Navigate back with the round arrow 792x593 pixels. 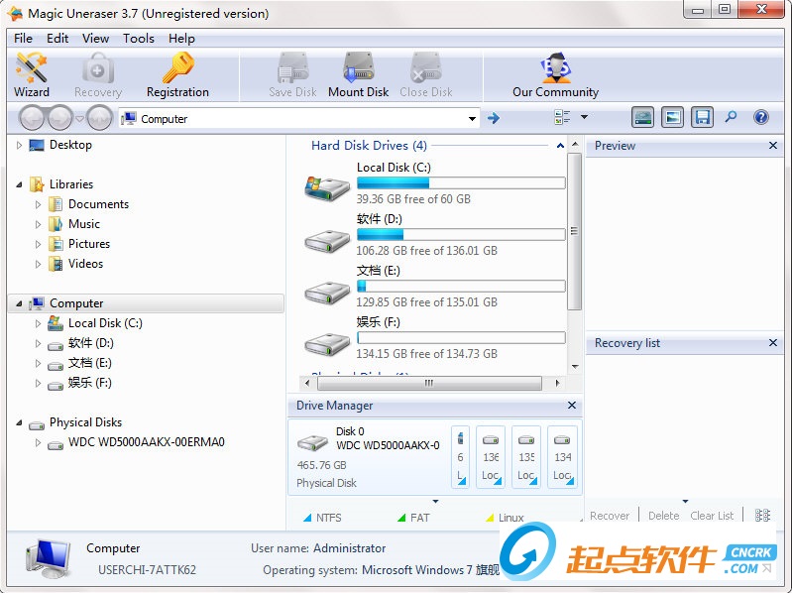[x=34, y=118]
